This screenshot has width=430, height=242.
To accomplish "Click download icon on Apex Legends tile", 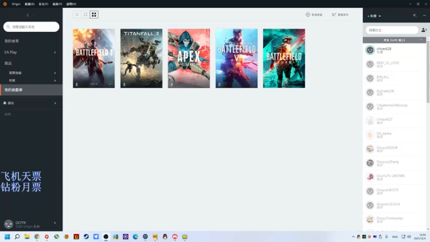I will click(171, 84).
